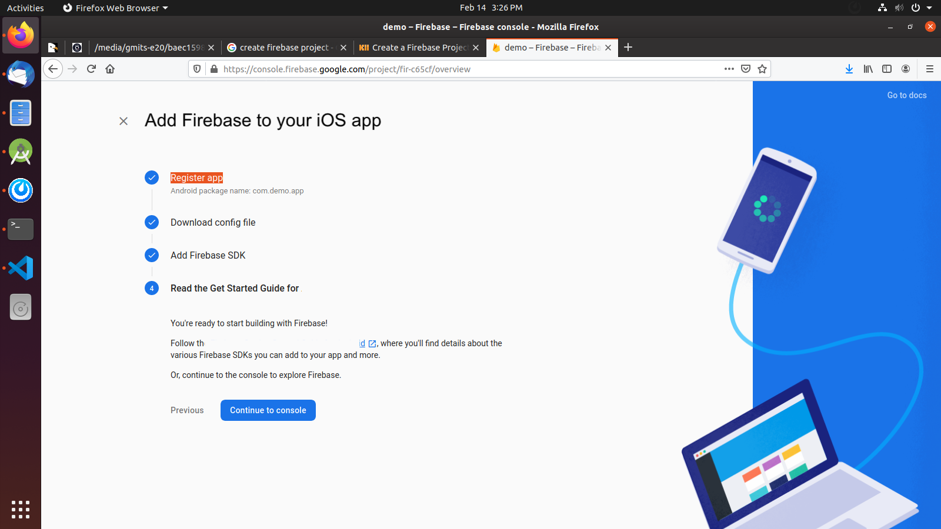Image resolution: width=941 pixels, height=529 pixels.
Task: Open the power icon in the top bar
Action: (x=916, y=8)
